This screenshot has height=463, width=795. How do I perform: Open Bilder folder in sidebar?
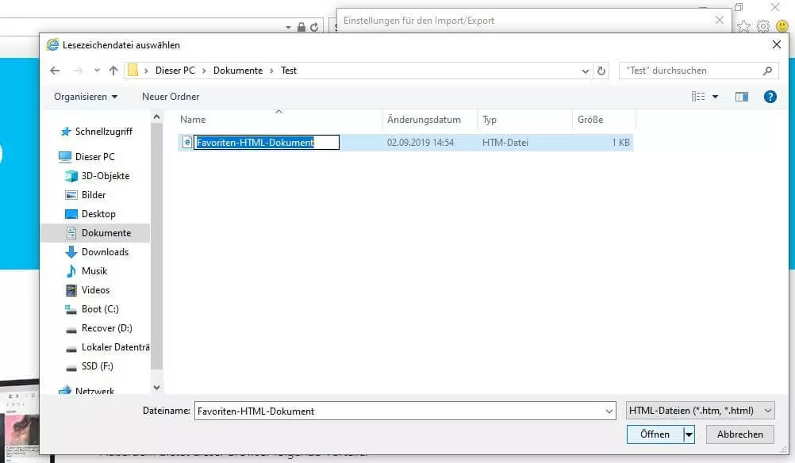click(x=94, y=195)
